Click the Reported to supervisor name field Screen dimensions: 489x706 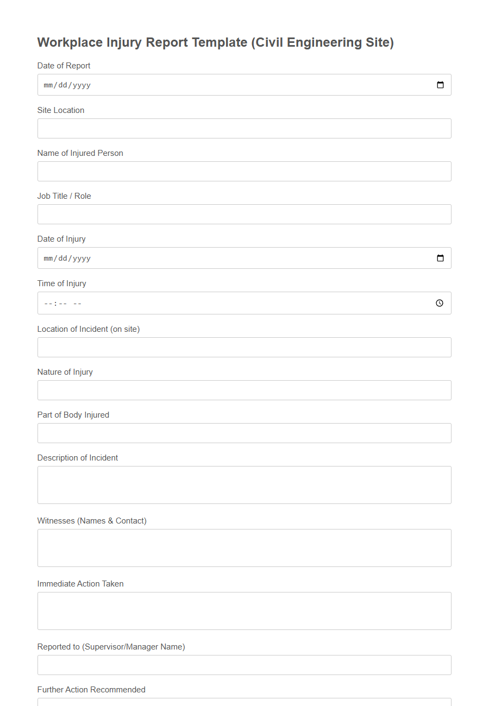click(244, 665)
